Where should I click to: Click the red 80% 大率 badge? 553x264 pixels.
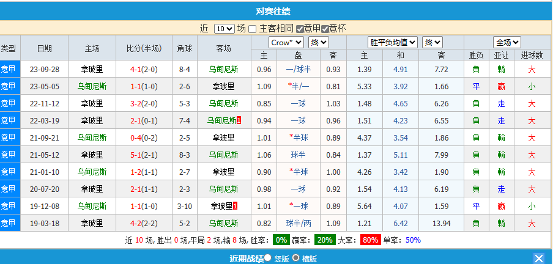pos(369,240)
